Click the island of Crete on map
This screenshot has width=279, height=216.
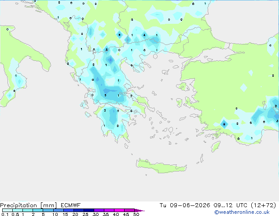point(161,166)
